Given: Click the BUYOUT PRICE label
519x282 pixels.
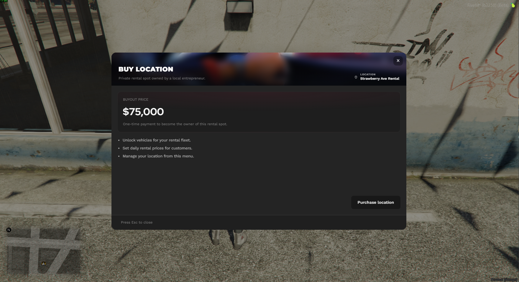Looking at the screenshot, I should tap(136, 100).
